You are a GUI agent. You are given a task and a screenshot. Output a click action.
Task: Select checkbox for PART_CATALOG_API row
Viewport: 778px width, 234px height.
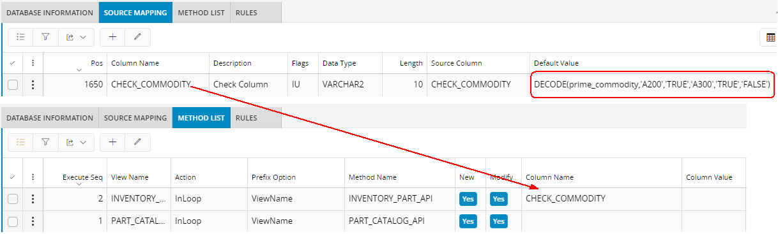pos(13,221)
